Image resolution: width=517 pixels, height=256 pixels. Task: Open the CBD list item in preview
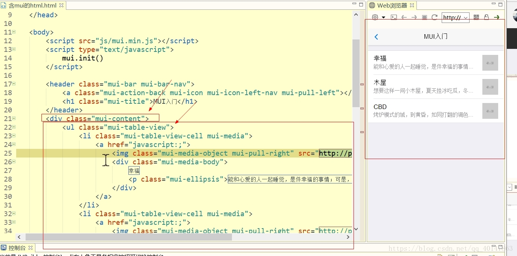pyautogui.click(x=436, y=111)
